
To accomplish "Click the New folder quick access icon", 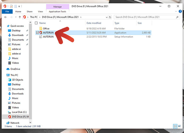I will (x=16, y=6).
